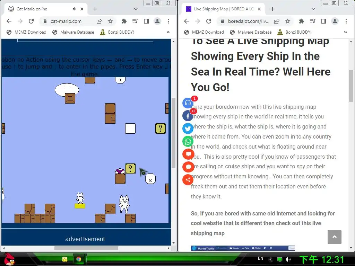Open the Angry Birds start button
The height and width of the screenshot is (266, 355).
pos(9,259)
